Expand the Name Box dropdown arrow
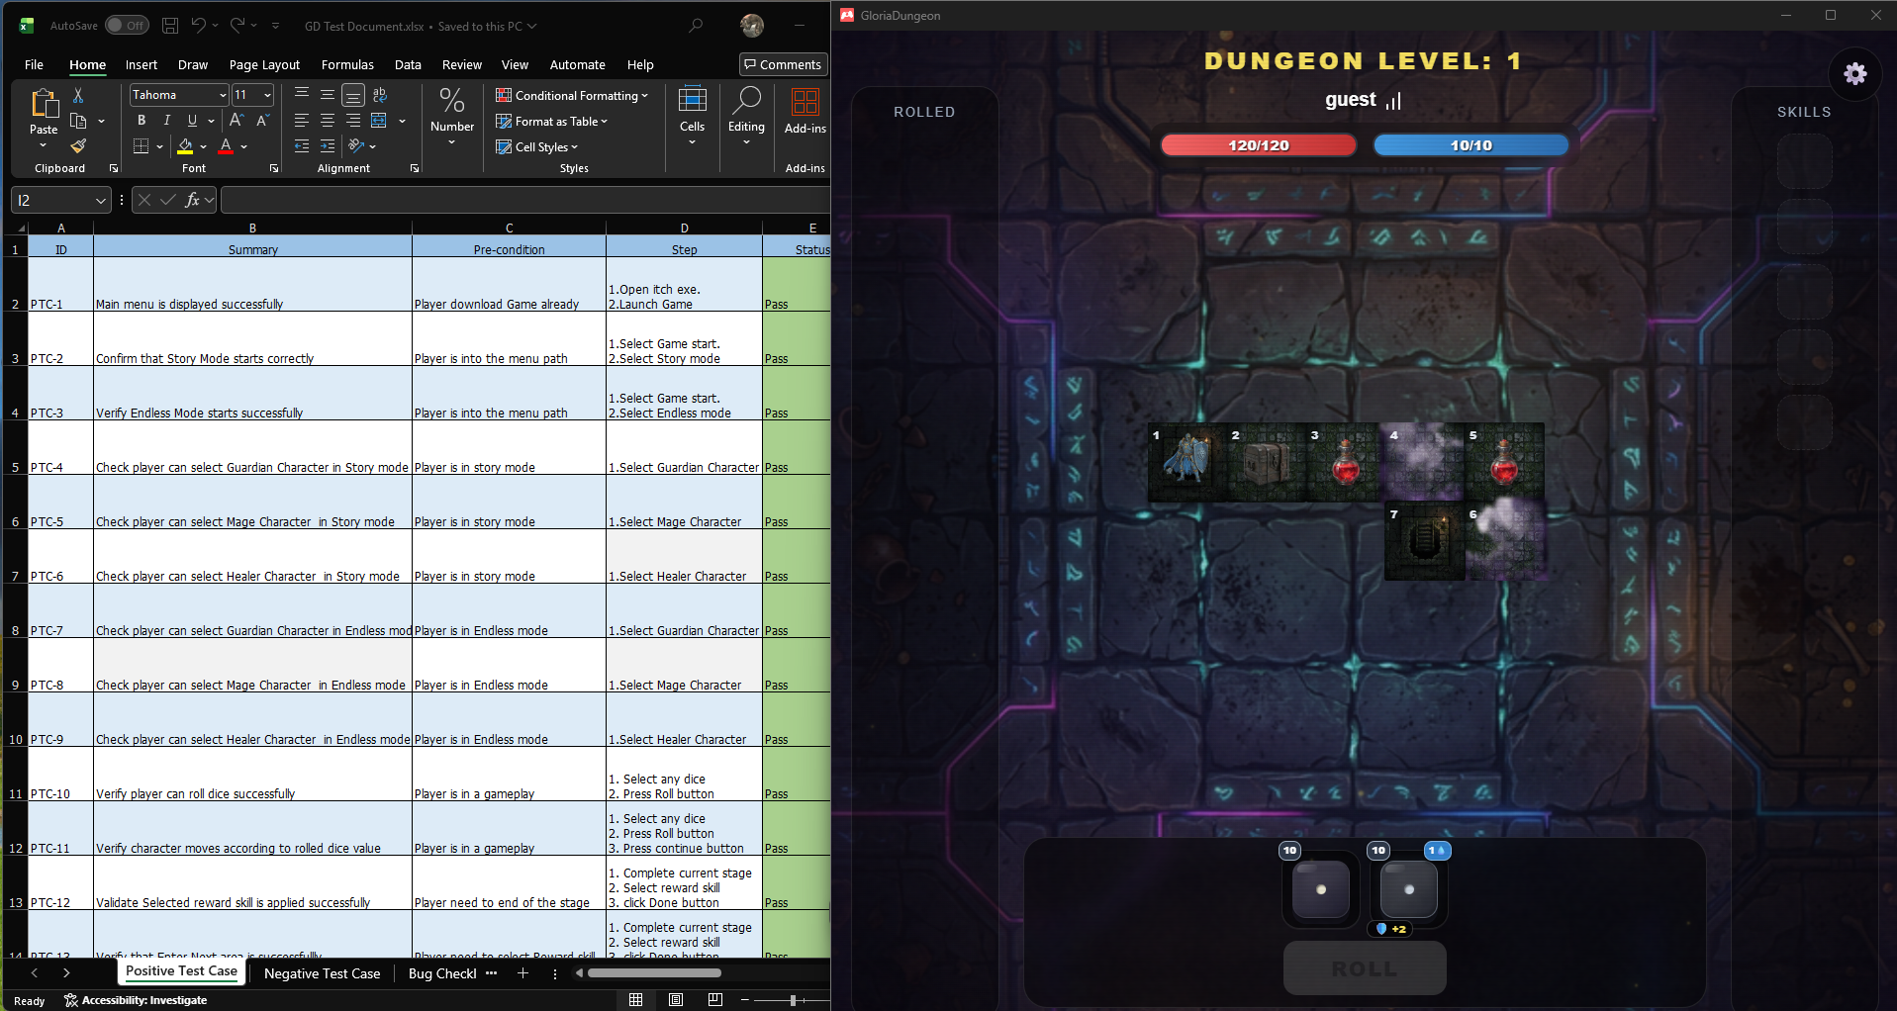Screen dimensions: 1897x1011 (100, 200)
